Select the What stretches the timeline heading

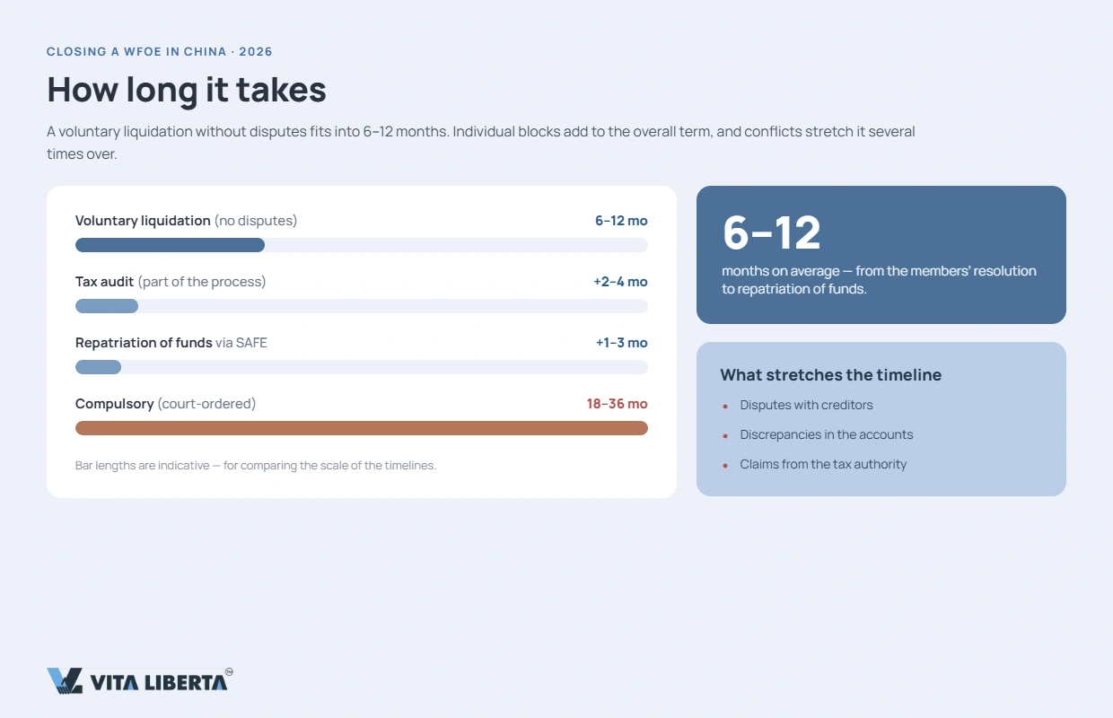[831, 375]
